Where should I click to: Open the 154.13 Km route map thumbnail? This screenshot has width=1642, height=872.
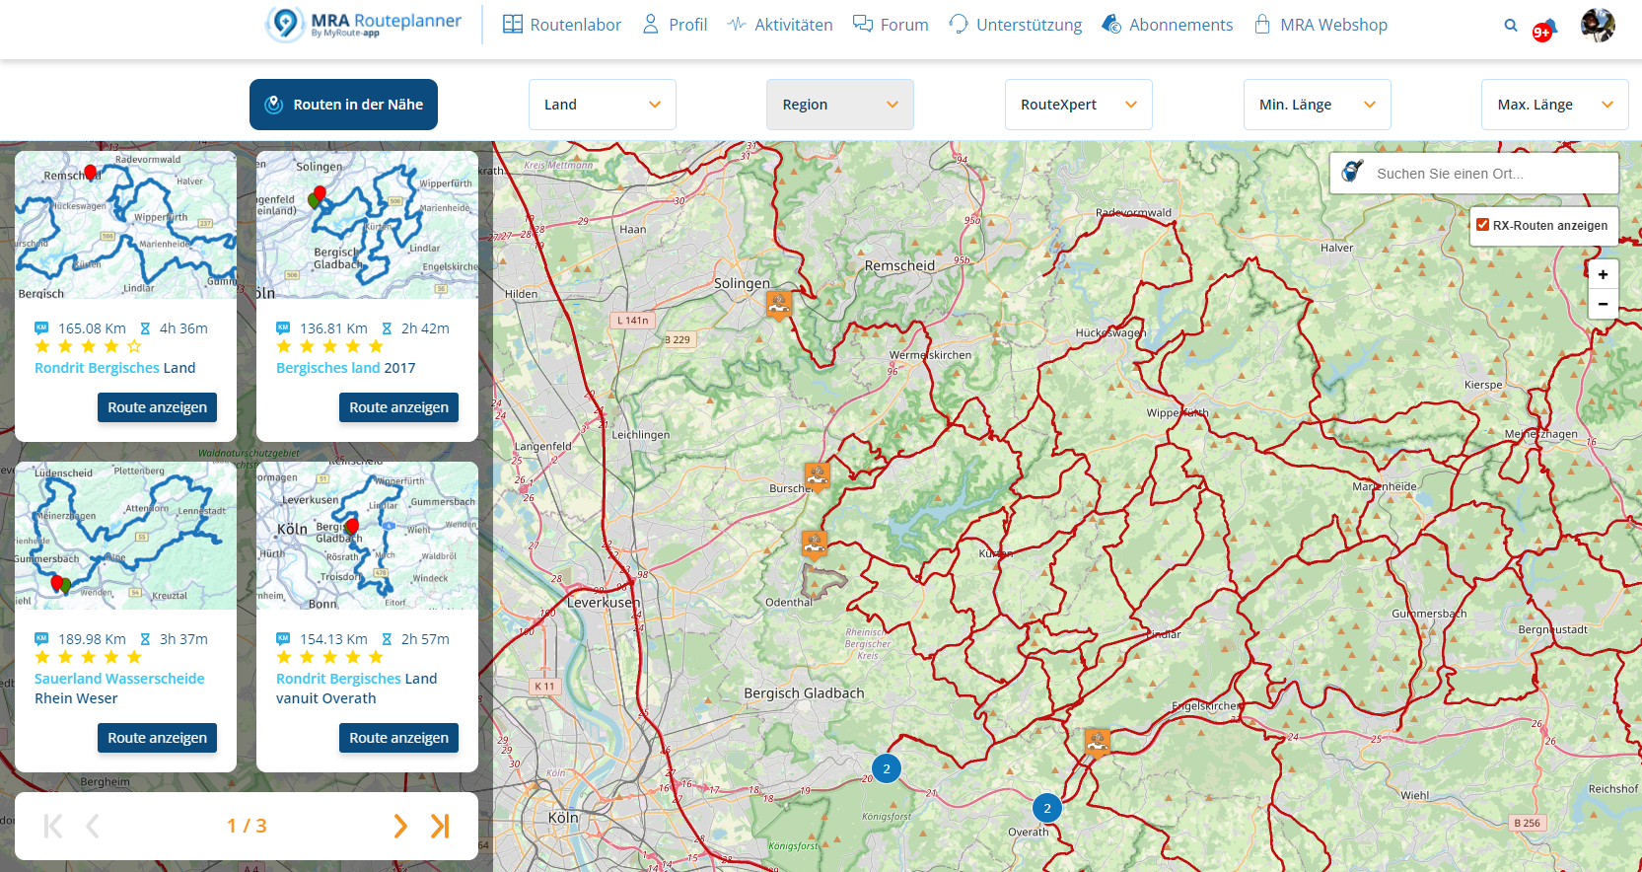coord(367,536)
